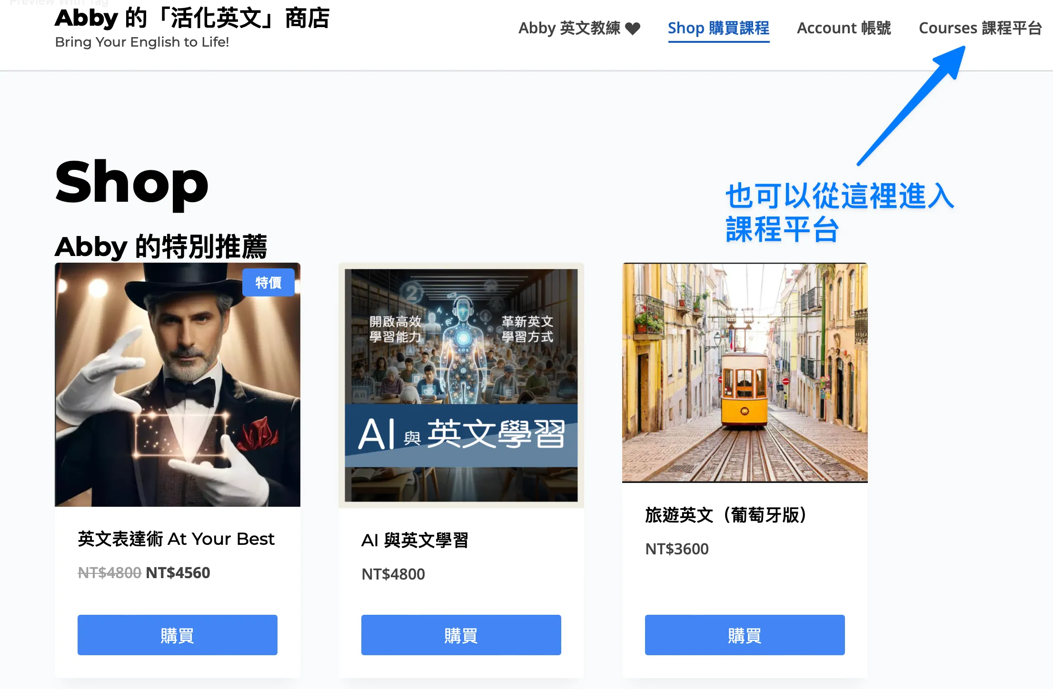
Task: Go to the Account 帳號 page
Action: (844, 28)
